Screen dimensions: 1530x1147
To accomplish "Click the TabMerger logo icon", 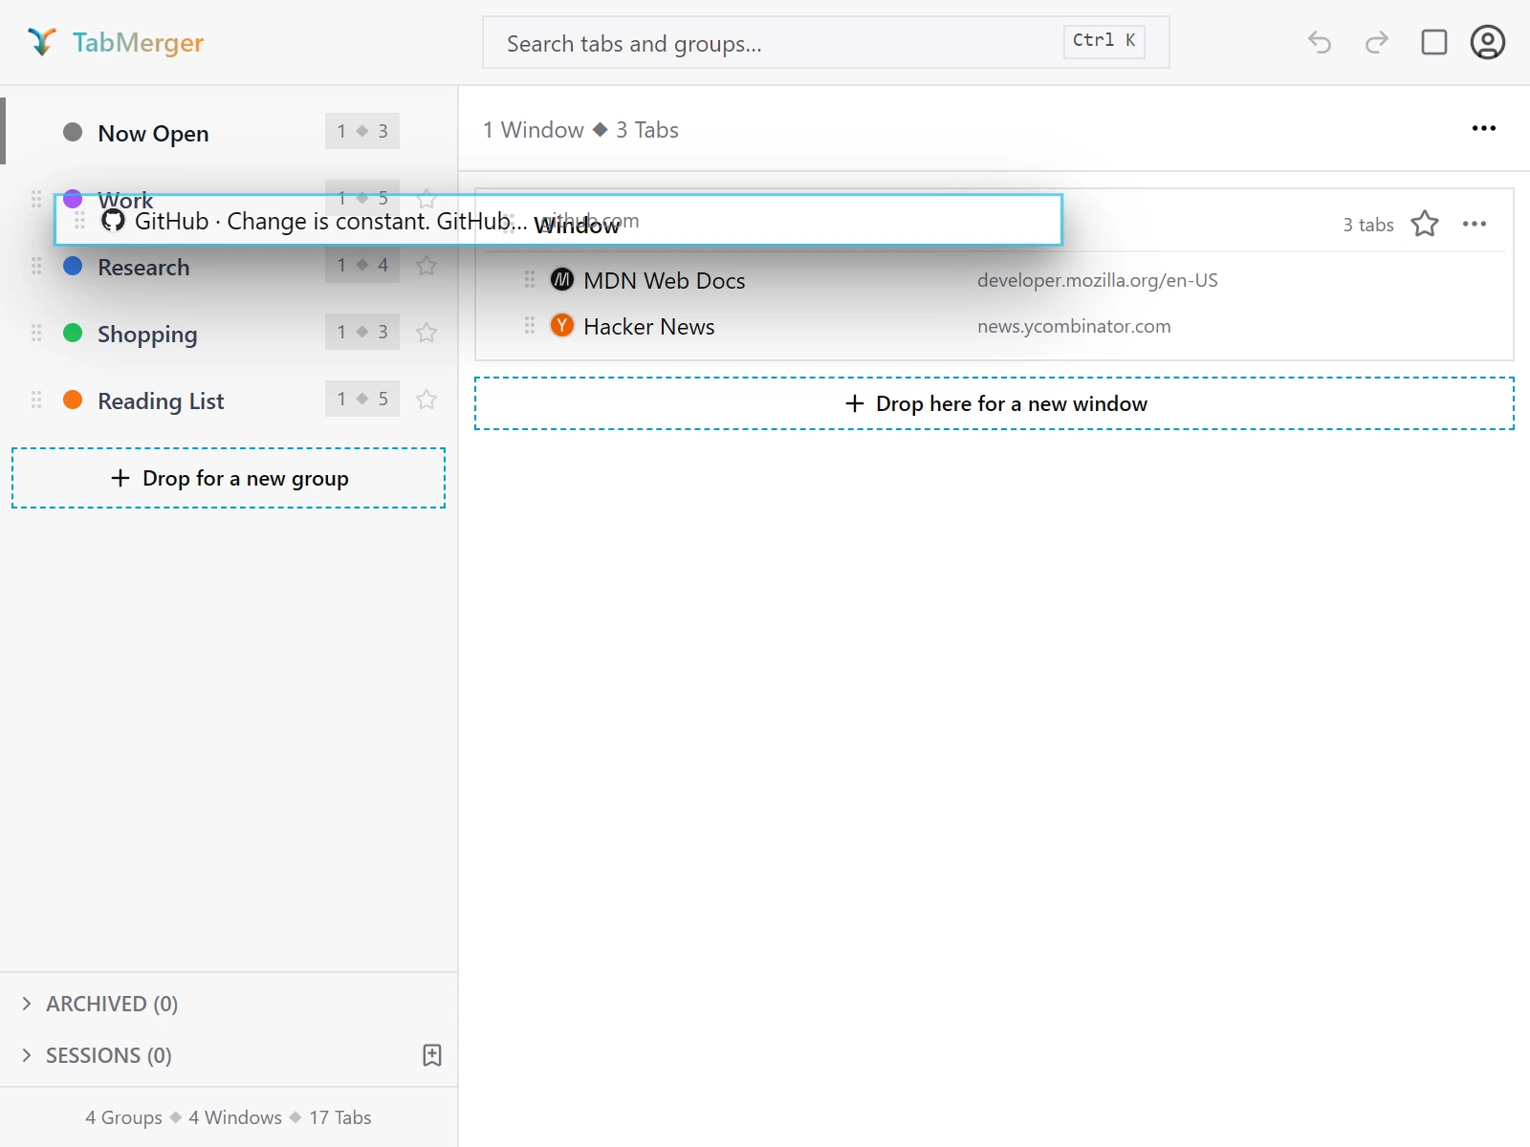I will pos(41,42).
